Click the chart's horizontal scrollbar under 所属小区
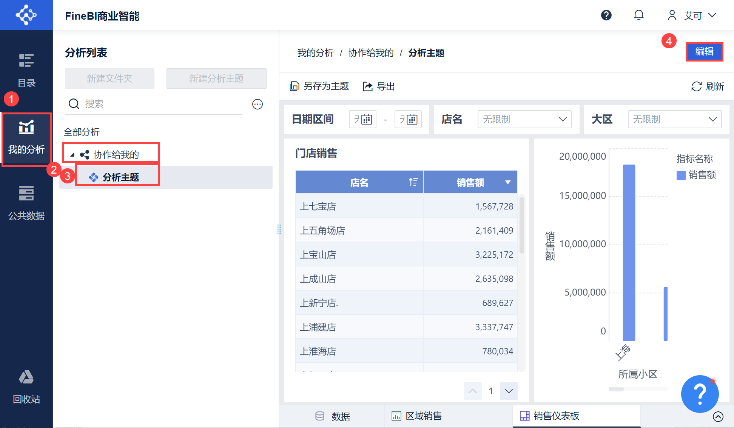 (616, 389)
